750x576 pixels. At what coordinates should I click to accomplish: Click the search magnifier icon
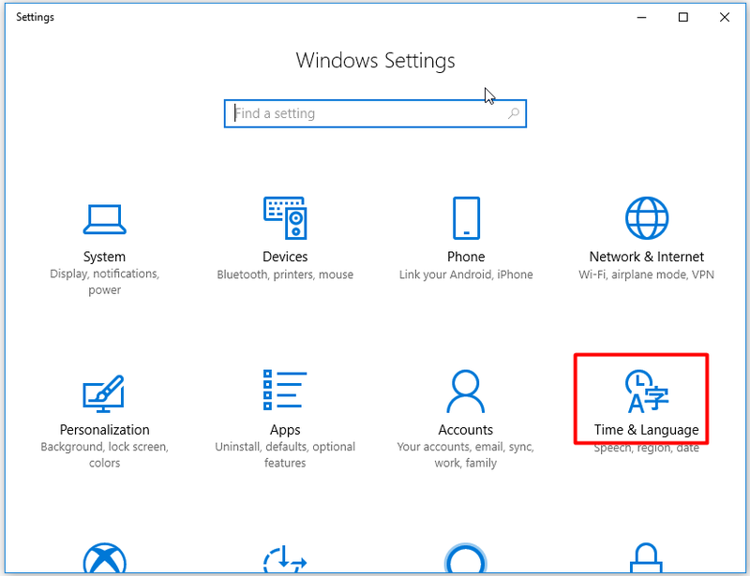[513, 113]
